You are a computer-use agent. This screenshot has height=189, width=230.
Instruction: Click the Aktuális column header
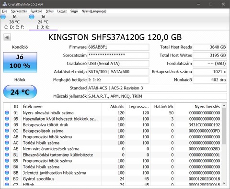114,107
